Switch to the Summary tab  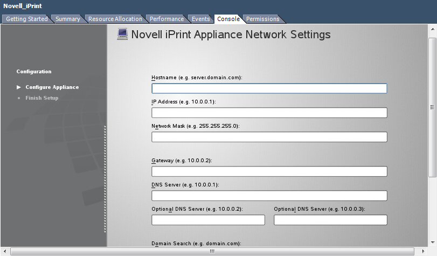tap(68, 19)
